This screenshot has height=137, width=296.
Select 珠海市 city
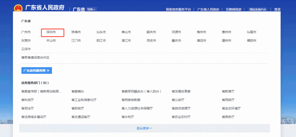(x=76, y=32)
